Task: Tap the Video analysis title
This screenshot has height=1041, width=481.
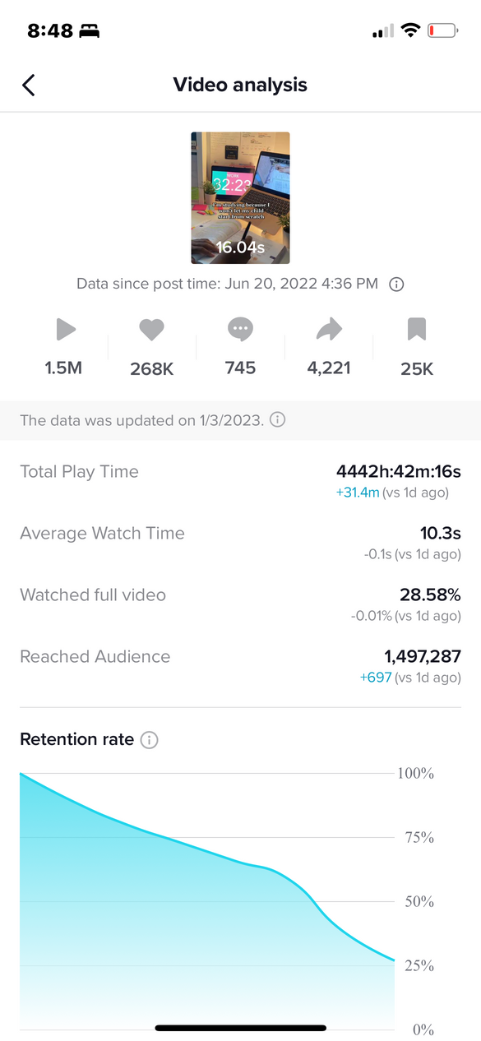Action: tap(240, 85)
